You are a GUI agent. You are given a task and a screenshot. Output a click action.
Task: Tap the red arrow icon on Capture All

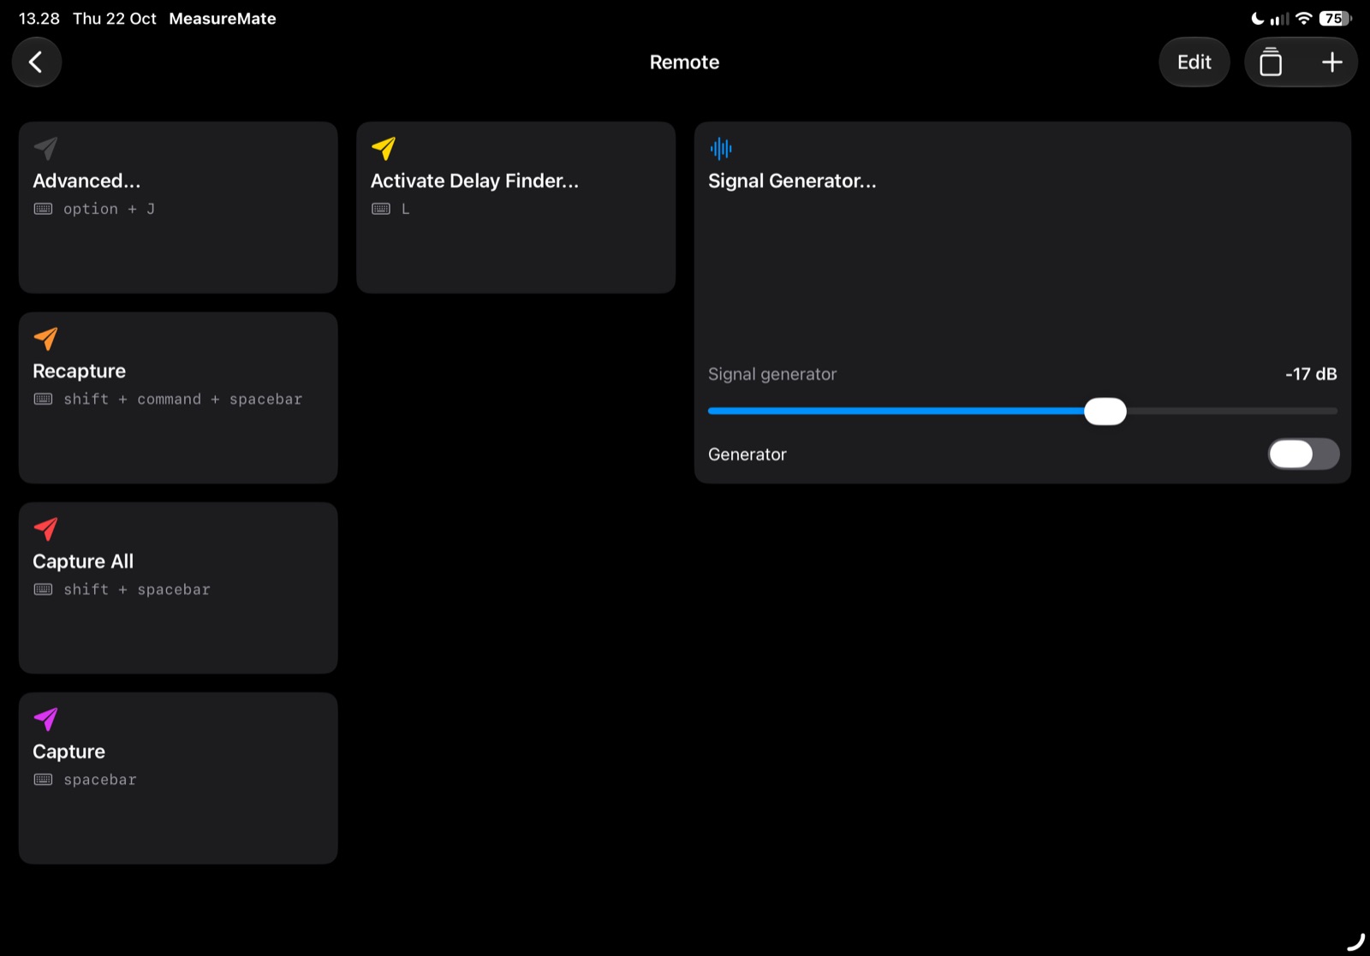45,529
